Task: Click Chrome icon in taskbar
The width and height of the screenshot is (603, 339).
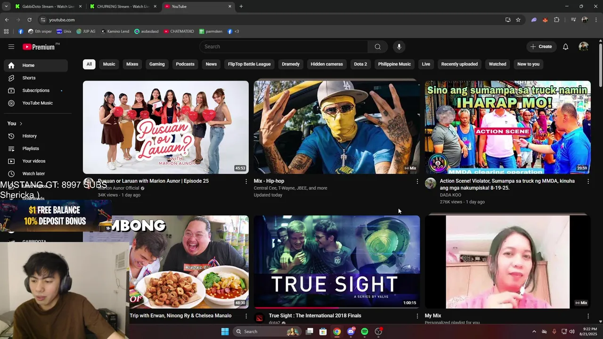Action: click(x=337, y=331)
